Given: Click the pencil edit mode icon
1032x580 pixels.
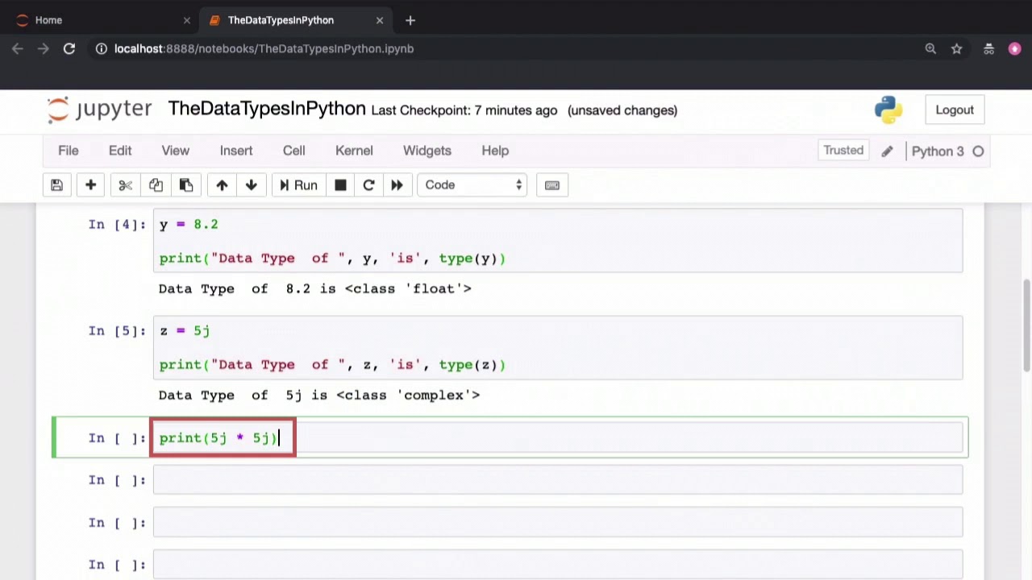Looking at the screenshot, I should [x=887, y=151].
